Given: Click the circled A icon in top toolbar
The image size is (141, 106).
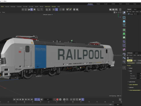Looking at the screenshot, I should click(x=77, y=9).
